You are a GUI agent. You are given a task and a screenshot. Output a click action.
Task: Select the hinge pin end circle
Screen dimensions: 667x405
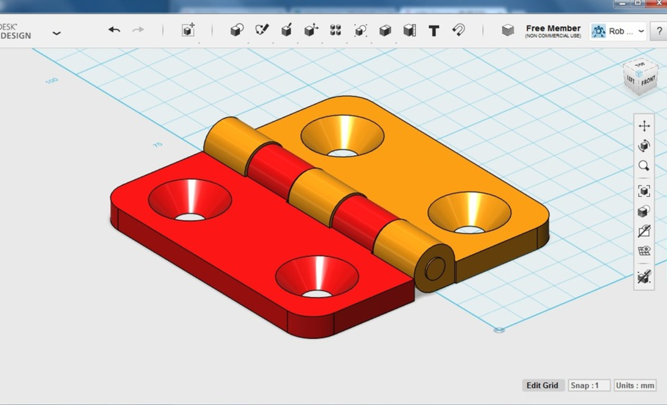434,269
